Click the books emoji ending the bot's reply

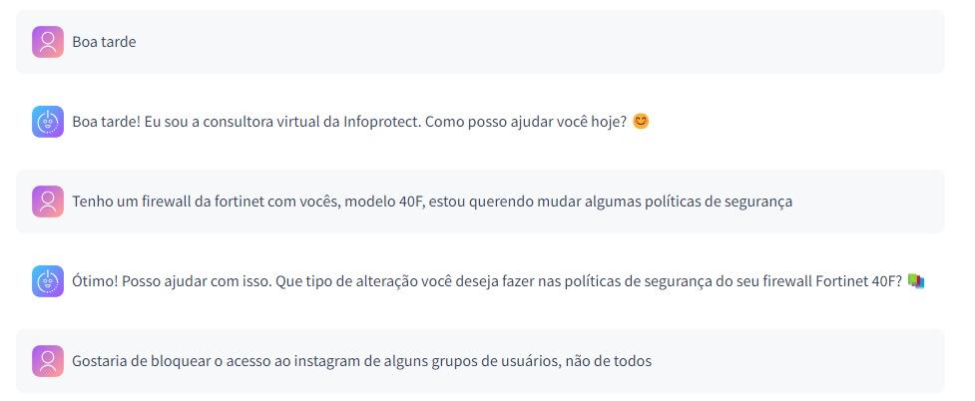[x=916, y=281]
